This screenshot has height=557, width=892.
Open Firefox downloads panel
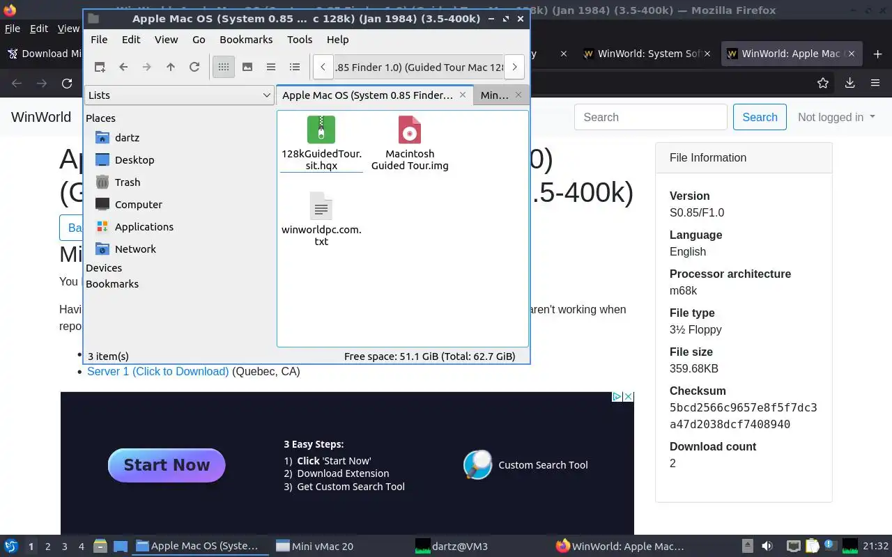849,84
